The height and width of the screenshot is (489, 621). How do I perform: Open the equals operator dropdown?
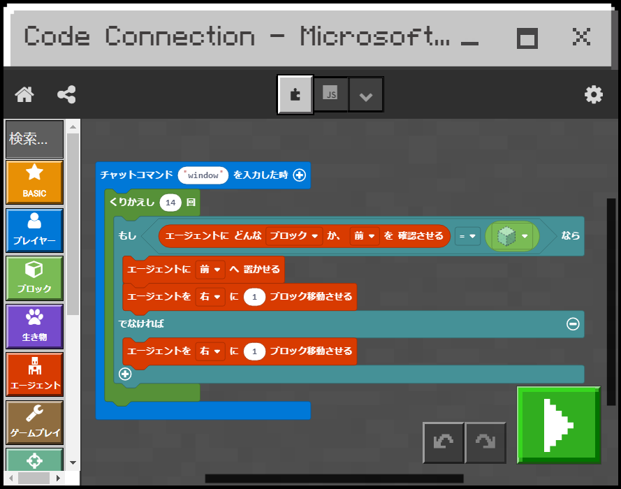[x=467, y=236]
